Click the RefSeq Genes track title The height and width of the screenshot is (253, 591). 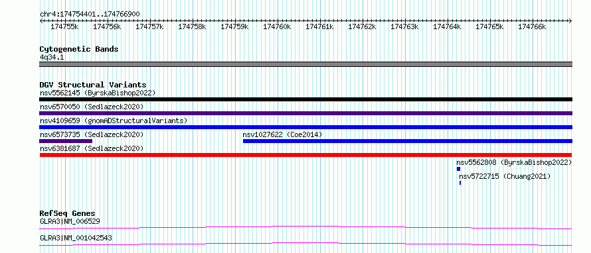click(68, 213)
